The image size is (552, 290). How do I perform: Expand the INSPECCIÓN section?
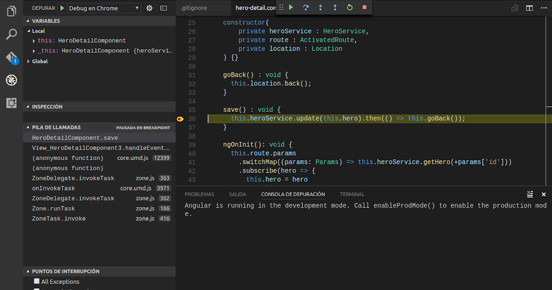99,106
